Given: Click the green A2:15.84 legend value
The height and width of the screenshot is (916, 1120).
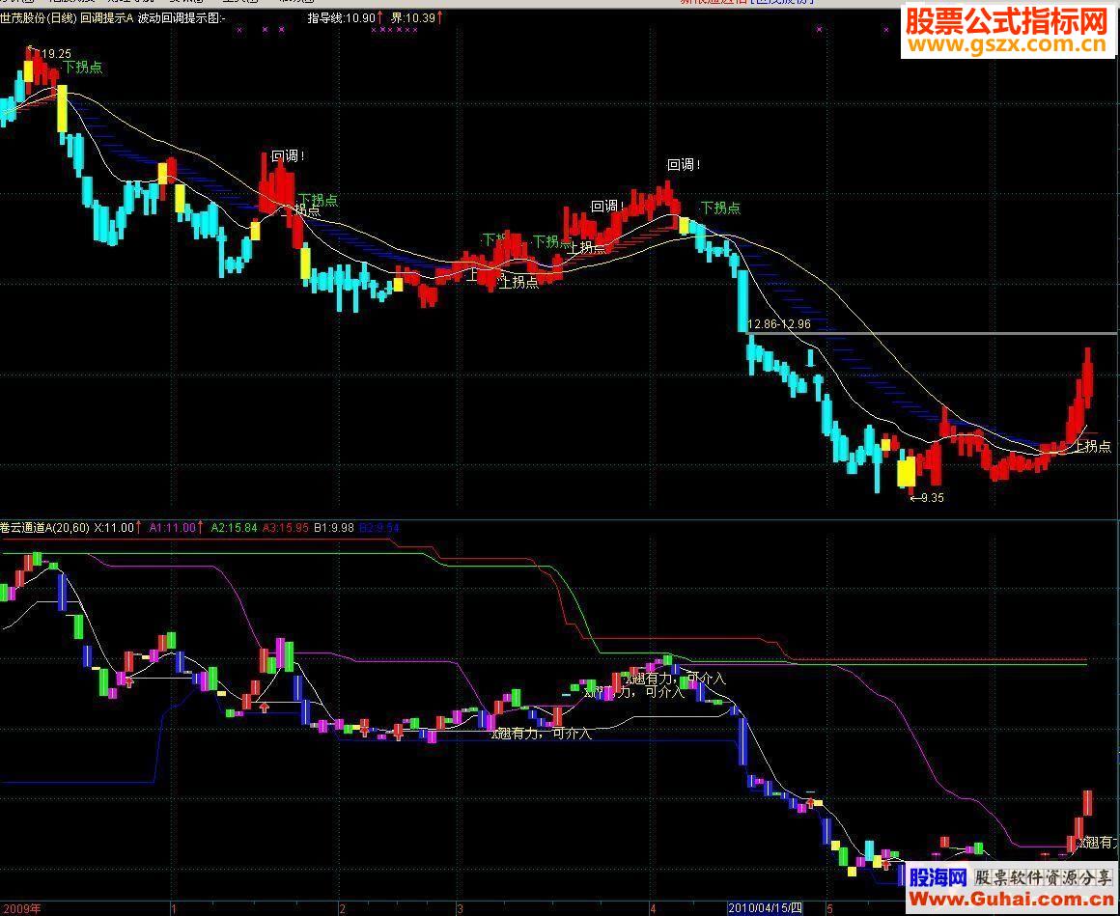Looking at the screenshot, I should click(235, 528).
